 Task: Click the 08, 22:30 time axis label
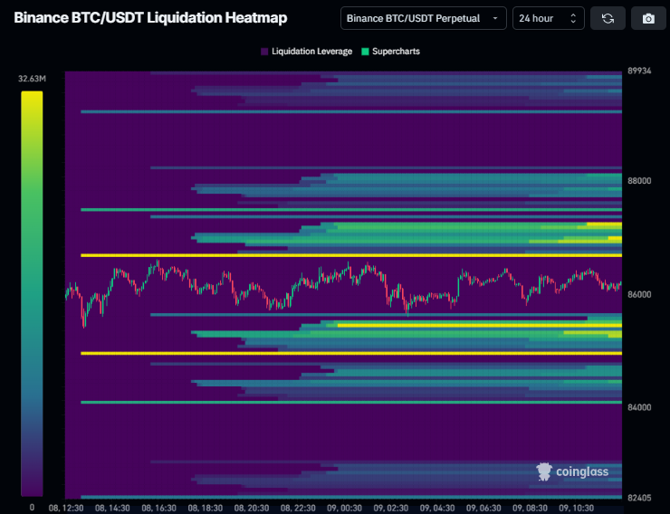(298, 508)
